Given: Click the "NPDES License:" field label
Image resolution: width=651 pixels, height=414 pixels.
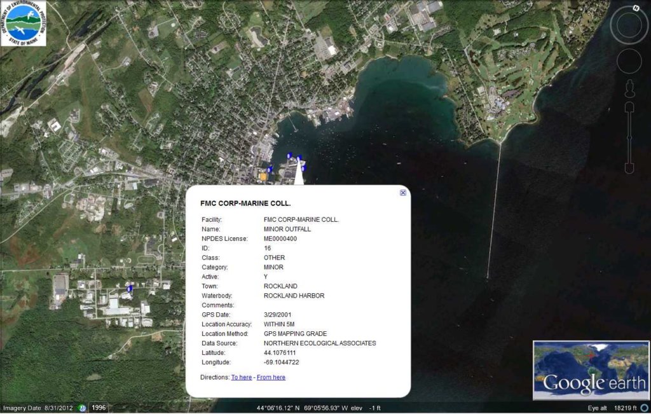Looking at the screenshot, I should coord(224,238).
